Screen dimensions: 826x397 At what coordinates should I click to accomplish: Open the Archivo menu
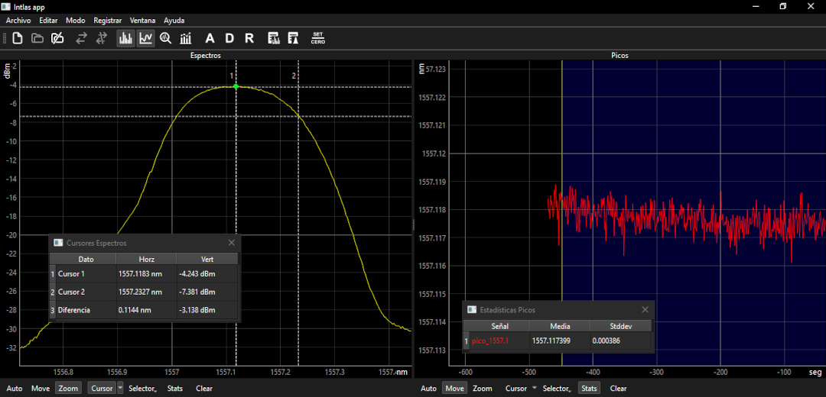pos(18,21)
